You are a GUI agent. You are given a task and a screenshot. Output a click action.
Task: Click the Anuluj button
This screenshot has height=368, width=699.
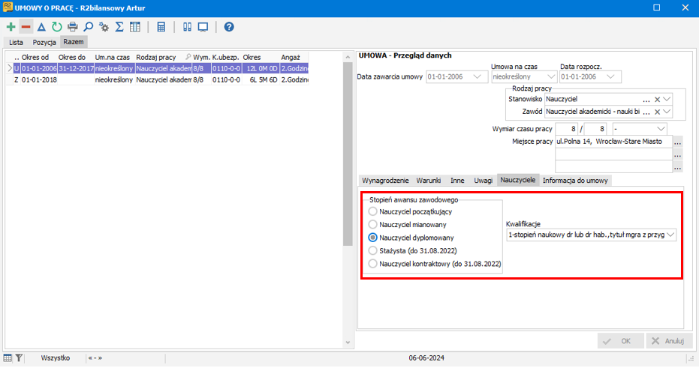click(x=669, y=341)
